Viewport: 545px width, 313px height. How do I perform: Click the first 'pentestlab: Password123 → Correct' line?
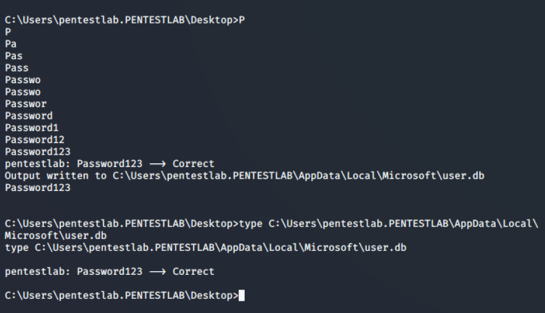click(x=110, y=164)
